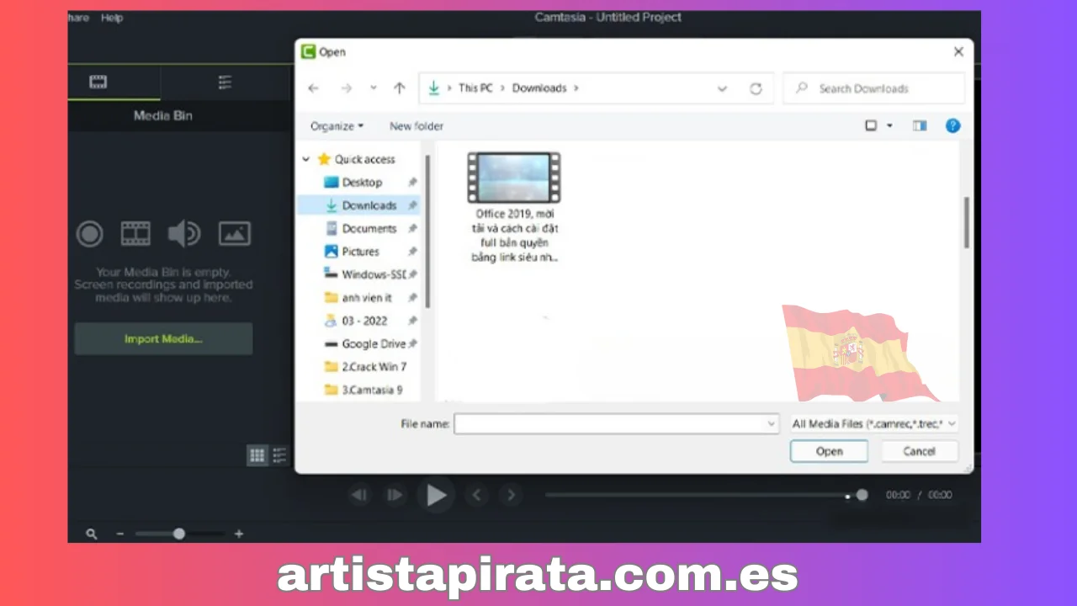The image size is (1077, 606).
Task: Select Pictures in navigation pane
Action: tap(360, 252)
